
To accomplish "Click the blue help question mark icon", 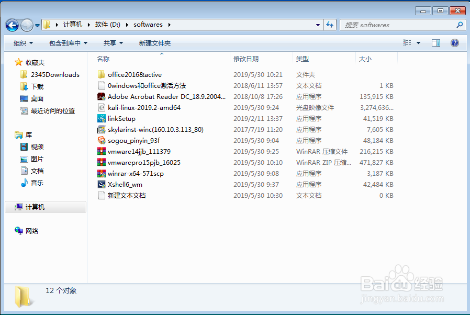I will (x=455, y=43).
